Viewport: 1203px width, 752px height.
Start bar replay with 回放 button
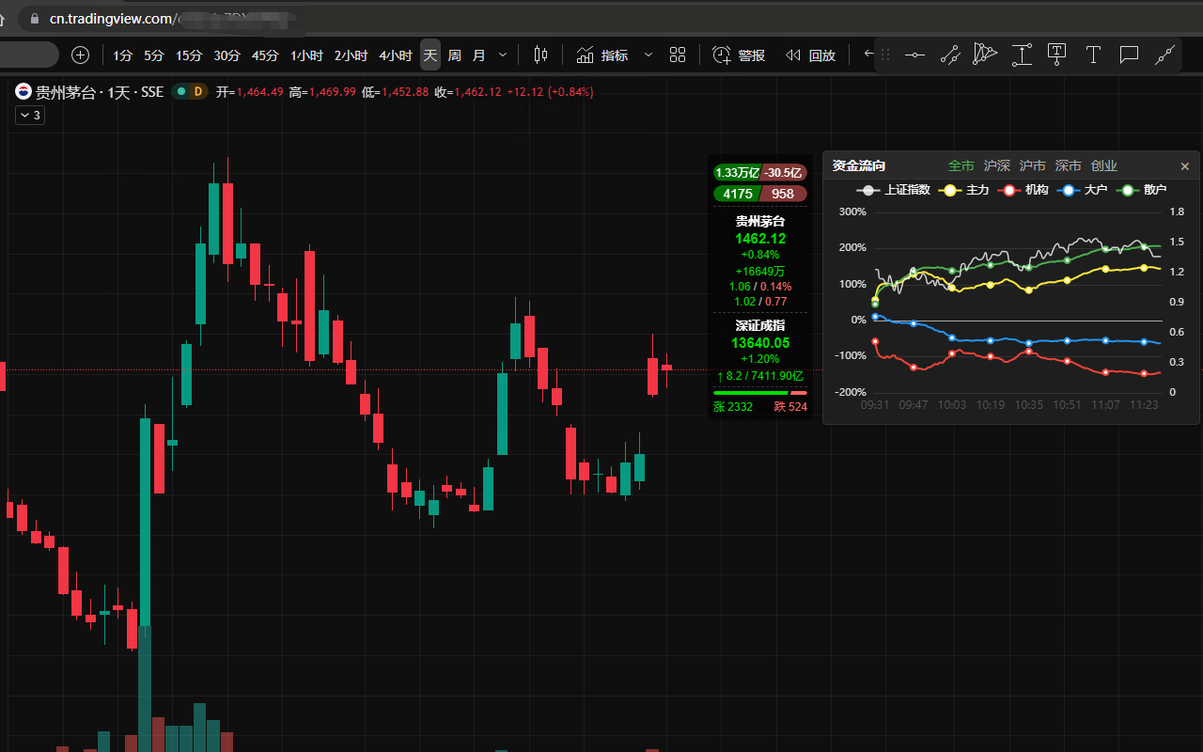[810, 55]
